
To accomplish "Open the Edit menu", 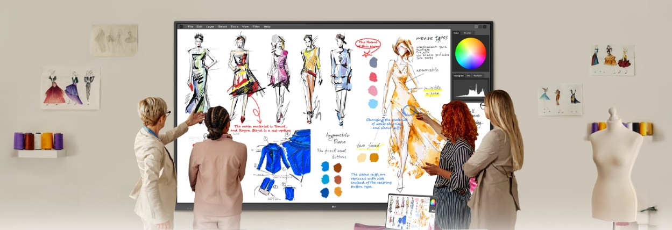I will pyautogui.click(x=200, y=26).
